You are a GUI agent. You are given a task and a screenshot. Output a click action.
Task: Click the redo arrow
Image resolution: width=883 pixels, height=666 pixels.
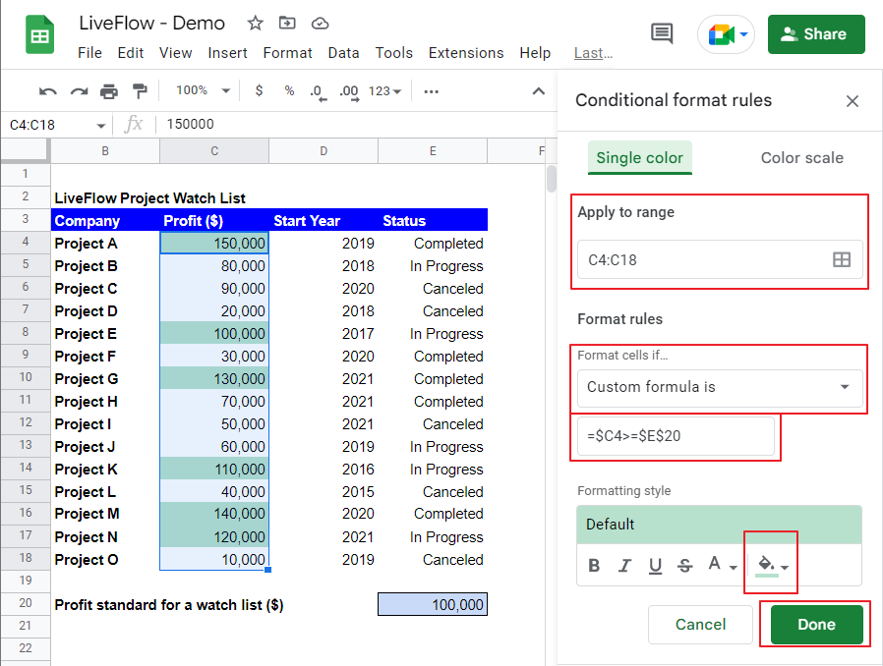[79, 91]
